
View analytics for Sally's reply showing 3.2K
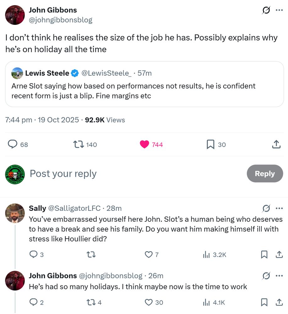[206, 255]
